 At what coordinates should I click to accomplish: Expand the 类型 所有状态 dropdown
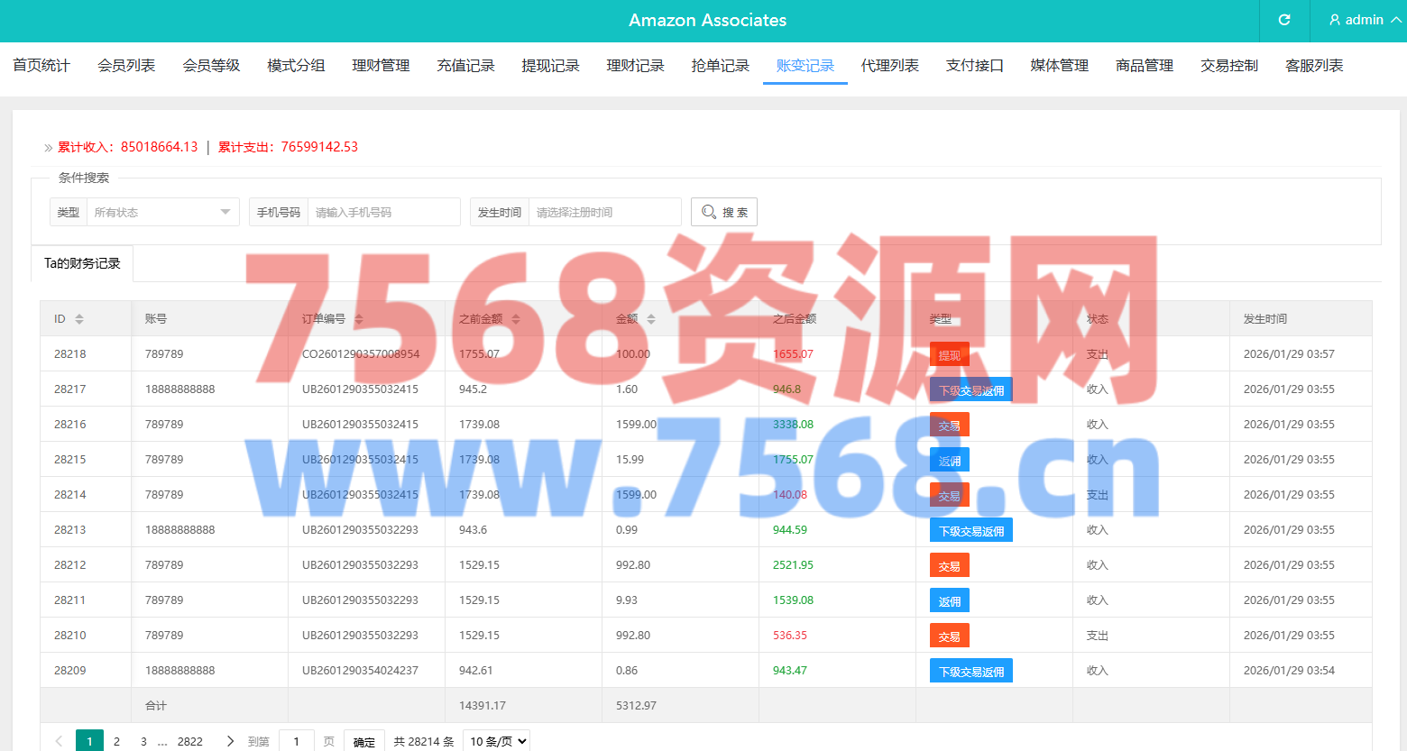pos(162,212)
